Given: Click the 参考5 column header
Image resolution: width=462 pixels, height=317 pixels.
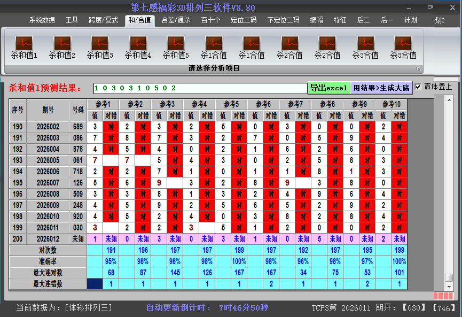Looking at the screenshot, I should (231, 104).
